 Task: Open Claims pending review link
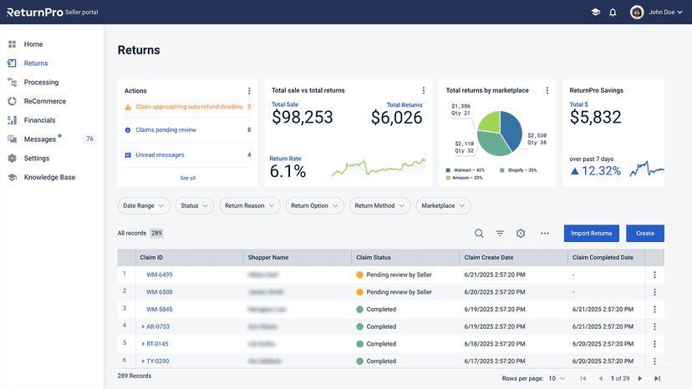click(166, 129)
